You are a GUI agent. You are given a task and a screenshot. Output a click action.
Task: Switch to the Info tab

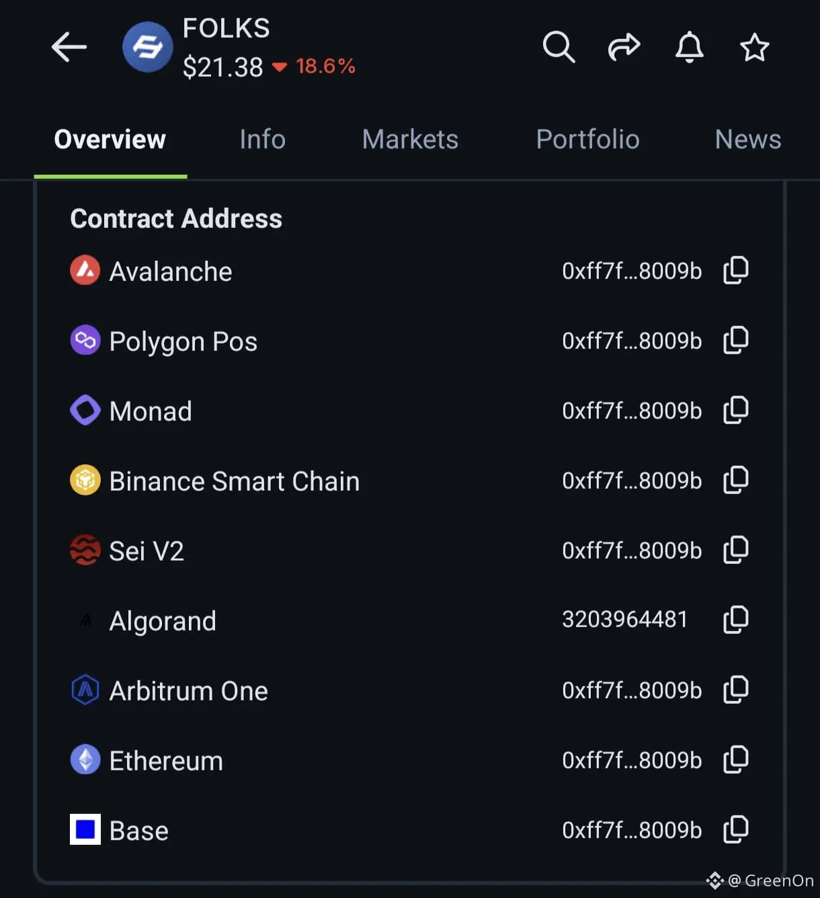point(262,140)
